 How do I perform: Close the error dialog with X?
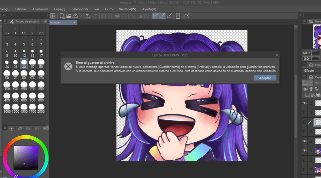click(277, 55)
